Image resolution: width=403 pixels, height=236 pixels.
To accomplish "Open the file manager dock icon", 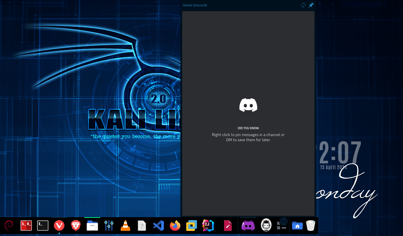I will click(92, 226).
